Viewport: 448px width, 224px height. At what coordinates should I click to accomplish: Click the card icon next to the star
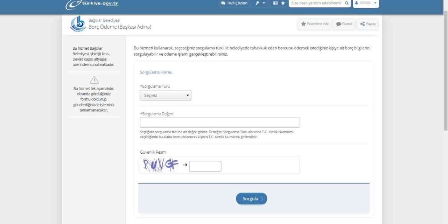pyautogui.click(x=276, y=3)
